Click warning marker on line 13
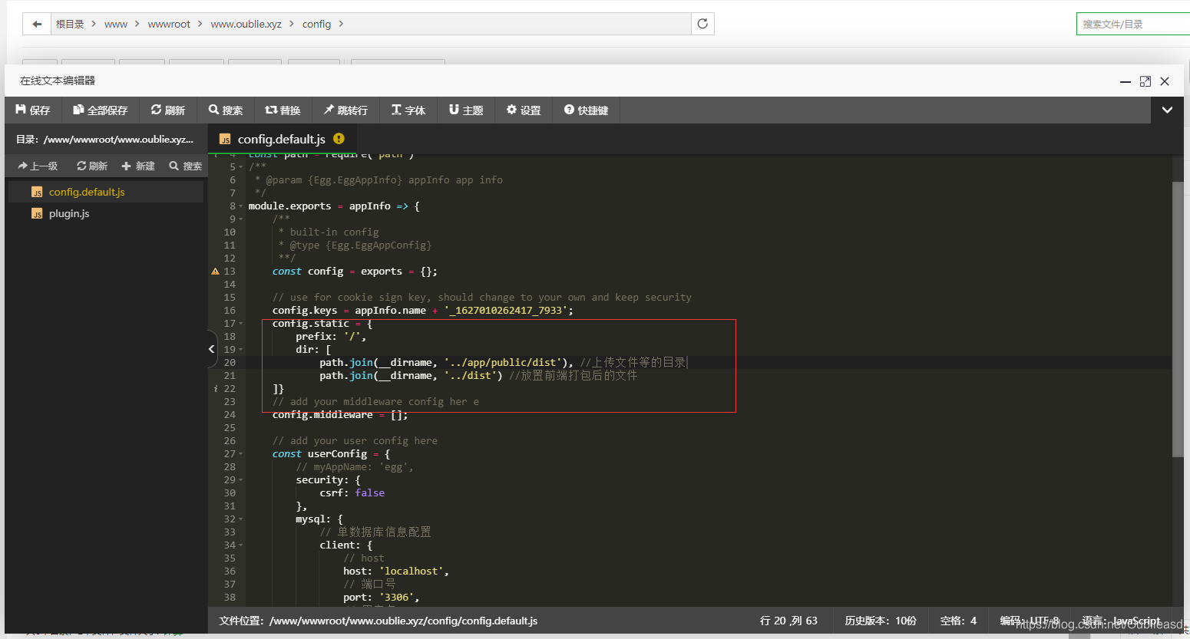 pos(215,272)
